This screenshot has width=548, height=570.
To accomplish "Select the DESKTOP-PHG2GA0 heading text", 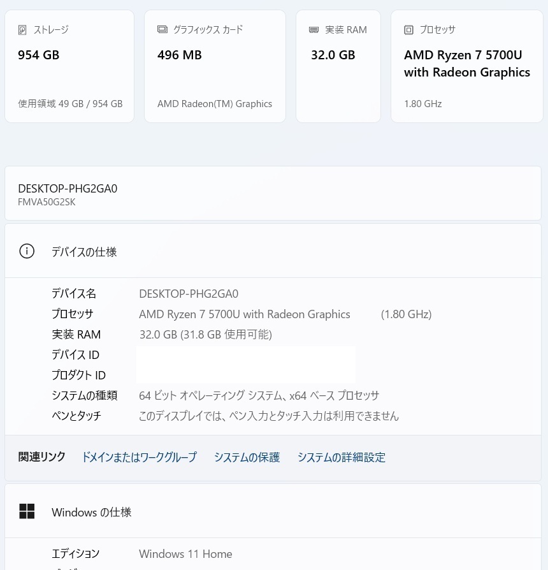I will click(x=68, y=188).
